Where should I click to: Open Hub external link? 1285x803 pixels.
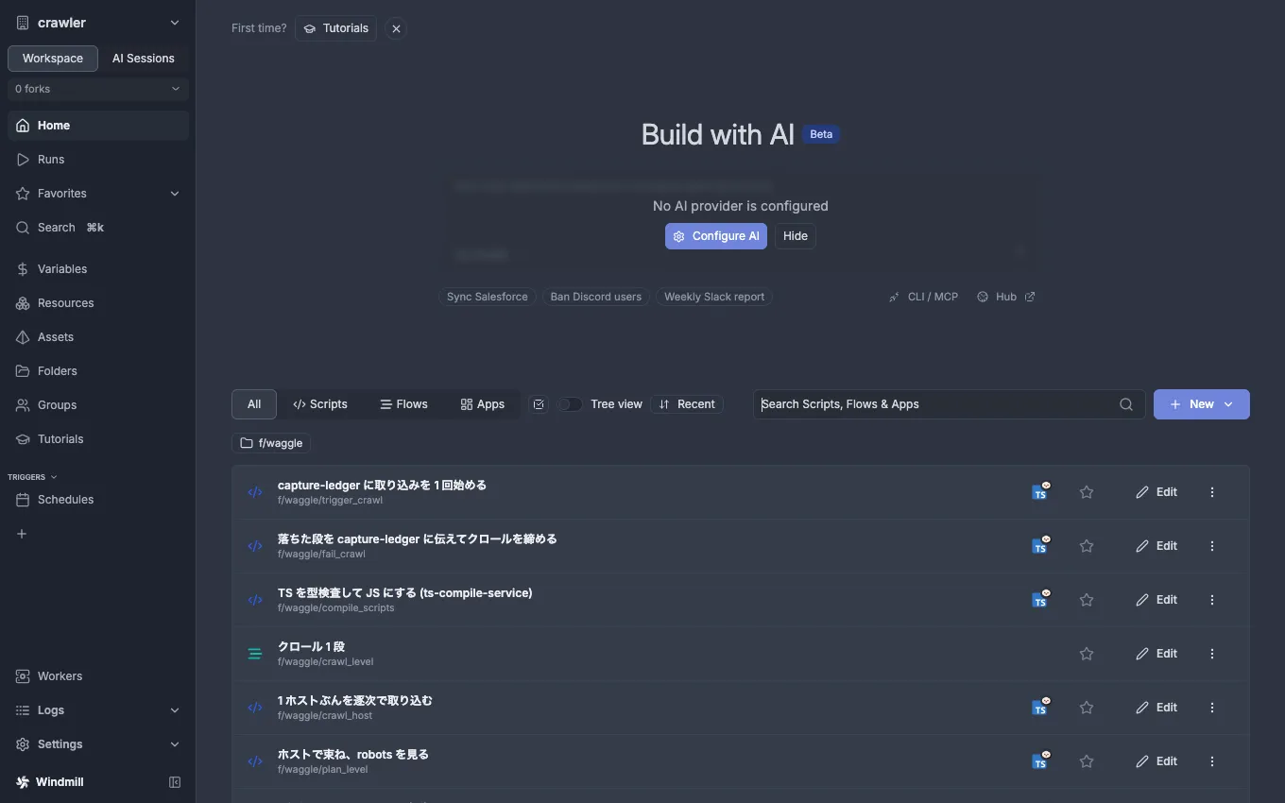1005,297
